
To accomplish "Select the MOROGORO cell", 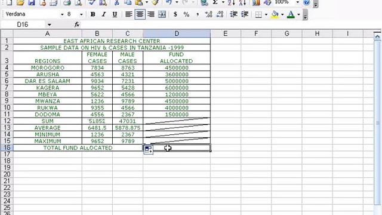I will tap(48, 67).
